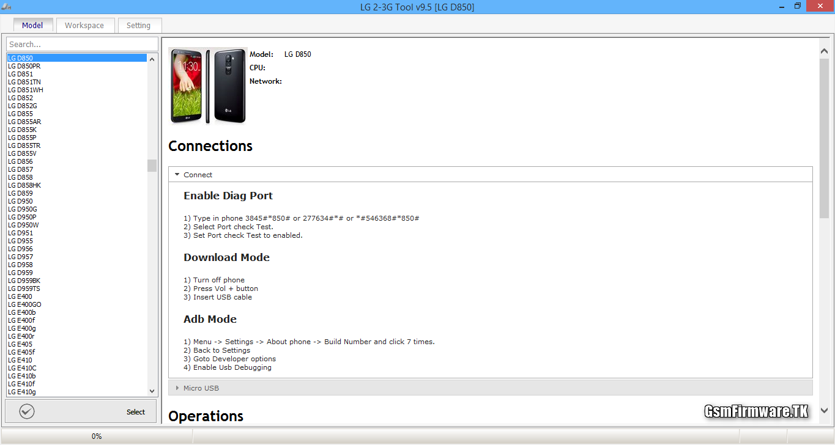This screenshot has width=835, height=445.
Task: Select LG D851 in model list
Action: point(76,74)
